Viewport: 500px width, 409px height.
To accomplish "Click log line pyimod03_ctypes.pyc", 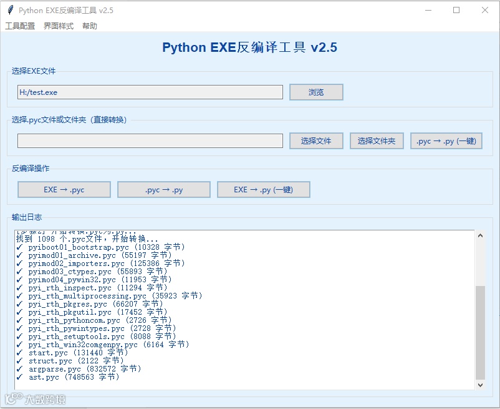I will pos(92,272).
